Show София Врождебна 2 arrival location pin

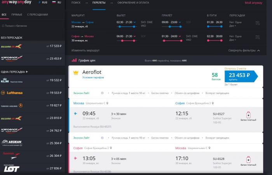click(213, 103)
